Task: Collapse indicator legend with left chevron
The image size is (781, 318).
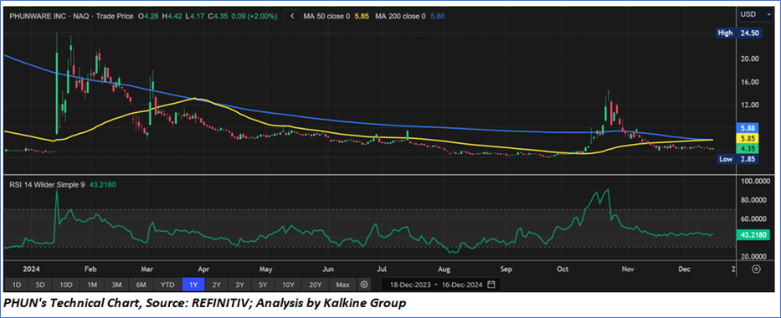Action: (x=291, y=17)
